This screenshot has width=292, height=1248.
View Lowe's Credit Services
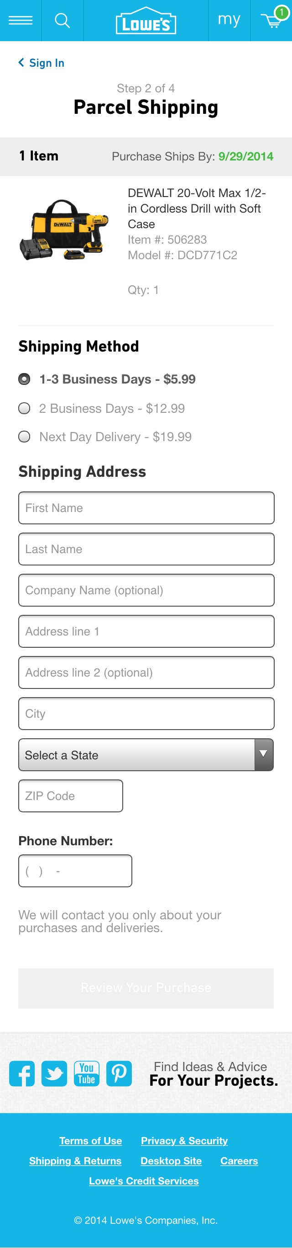pos(143,1181)
